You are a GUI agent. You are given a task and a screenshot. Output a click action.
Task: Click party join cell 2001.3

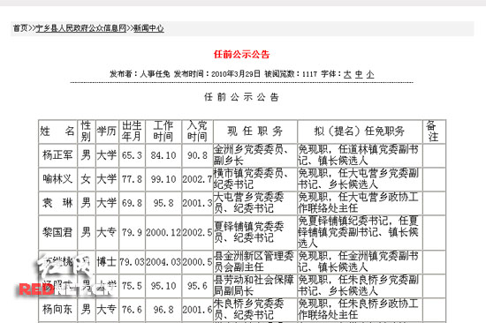pos(197,203)
